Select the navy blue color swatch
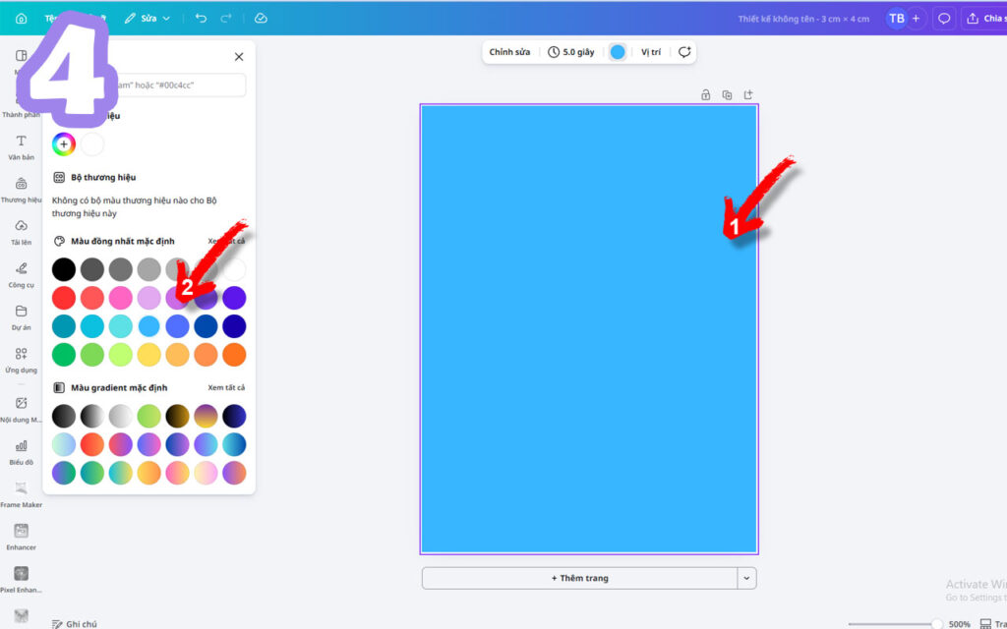1007x629 pixels. click(x=234, y=326)
